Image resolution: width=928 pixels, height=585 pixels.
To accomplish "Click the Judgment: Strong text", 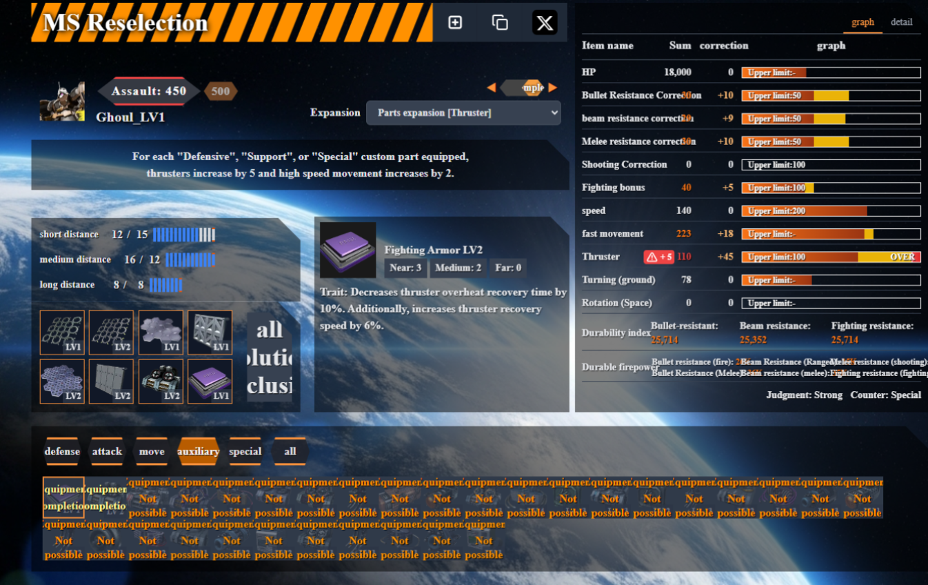I will click(804, 395).
